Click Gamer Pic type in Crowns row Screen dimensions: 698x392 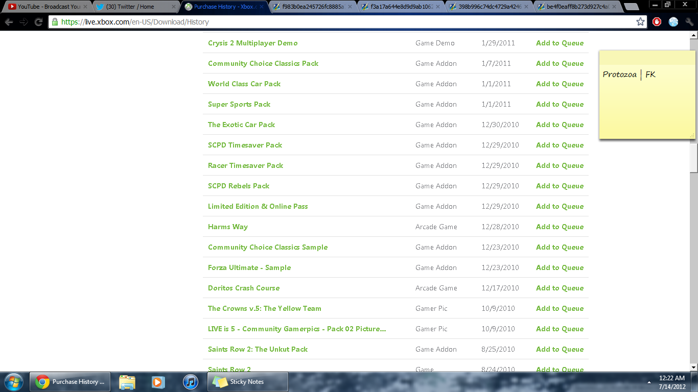coord(431,308)
